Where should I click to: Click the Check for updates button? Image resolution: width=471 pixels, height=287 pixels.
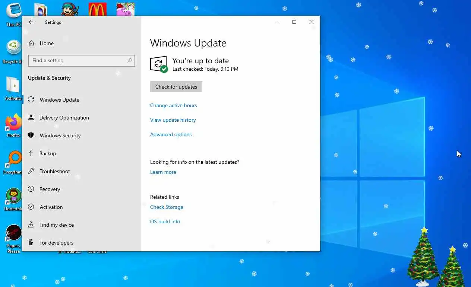pos(176,87)
